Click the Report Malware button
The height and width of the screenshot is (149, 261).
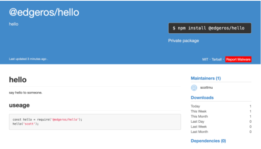(x=238, y=59)
